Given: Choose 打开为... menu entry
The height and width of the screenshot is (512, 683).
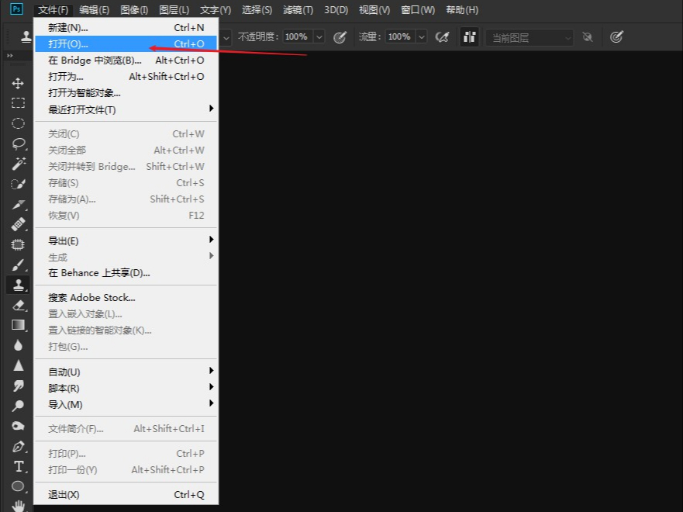Looking at the screenshot, I should coord(126,76).
